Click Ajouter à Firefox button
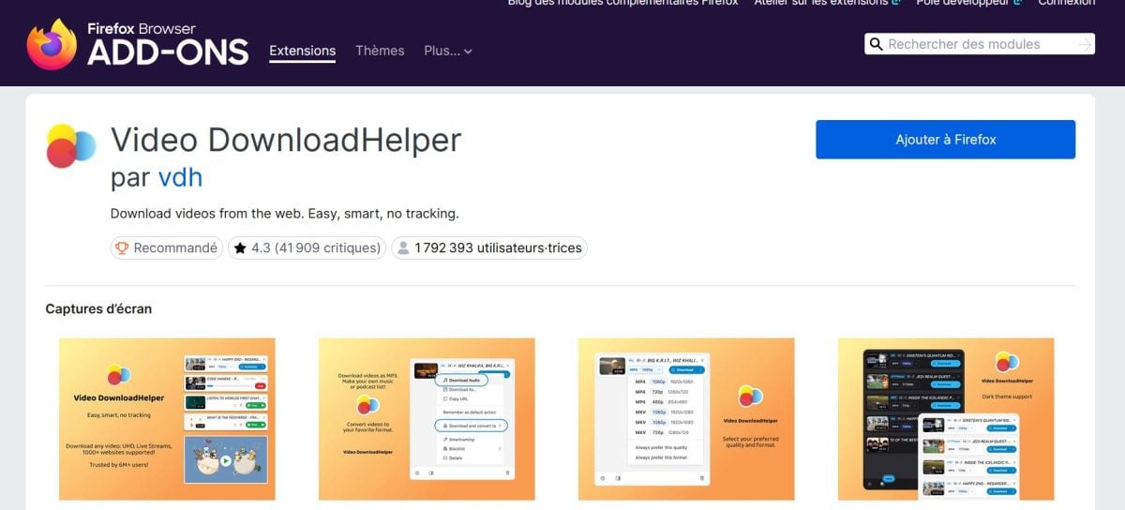1125x510 pixels. [x=945, y=140]
